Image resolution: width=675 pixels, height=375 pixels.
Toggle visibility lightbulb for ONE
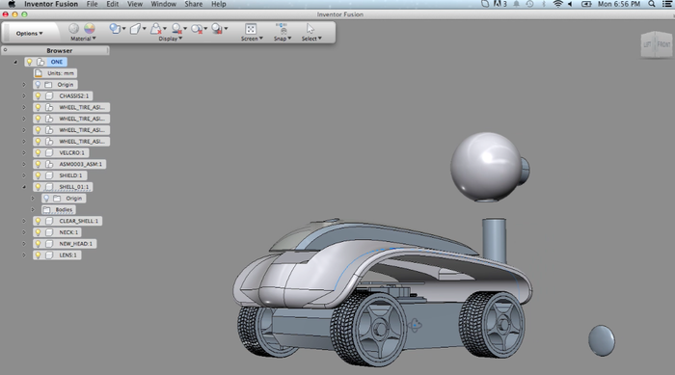pyautogui.click(x=29, y=62)
